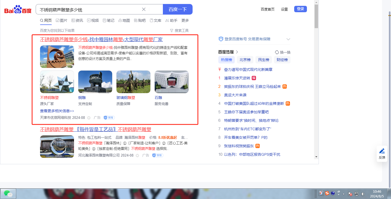Open the 文库 tab
The height and width of the screenshot is (199, 391).
[155, 20]
